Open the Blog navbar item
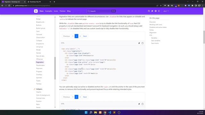 click(69, 11)
